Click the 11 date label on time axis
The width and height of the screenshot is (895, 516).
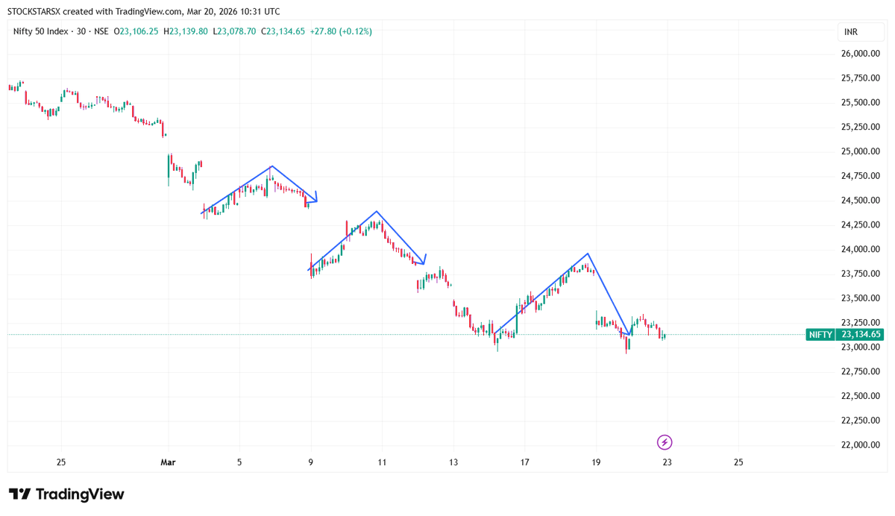coord(382,462)
